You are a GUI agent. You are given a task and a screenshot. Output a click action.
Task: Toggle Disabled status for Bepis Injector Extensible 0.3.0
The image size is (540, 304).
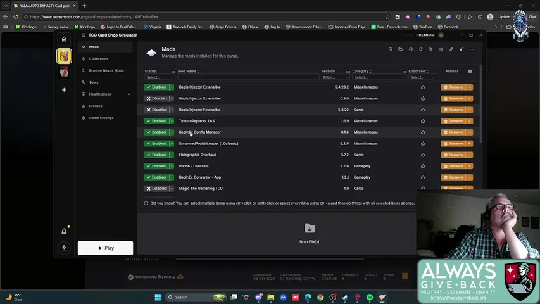click(156, 99)
